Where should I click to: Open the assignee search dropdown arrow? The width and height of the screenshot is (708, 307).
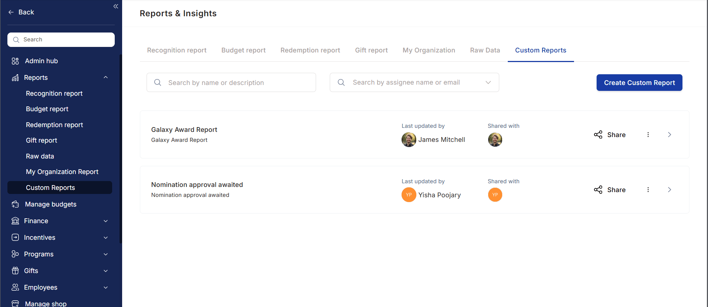[x=488, y=82]
